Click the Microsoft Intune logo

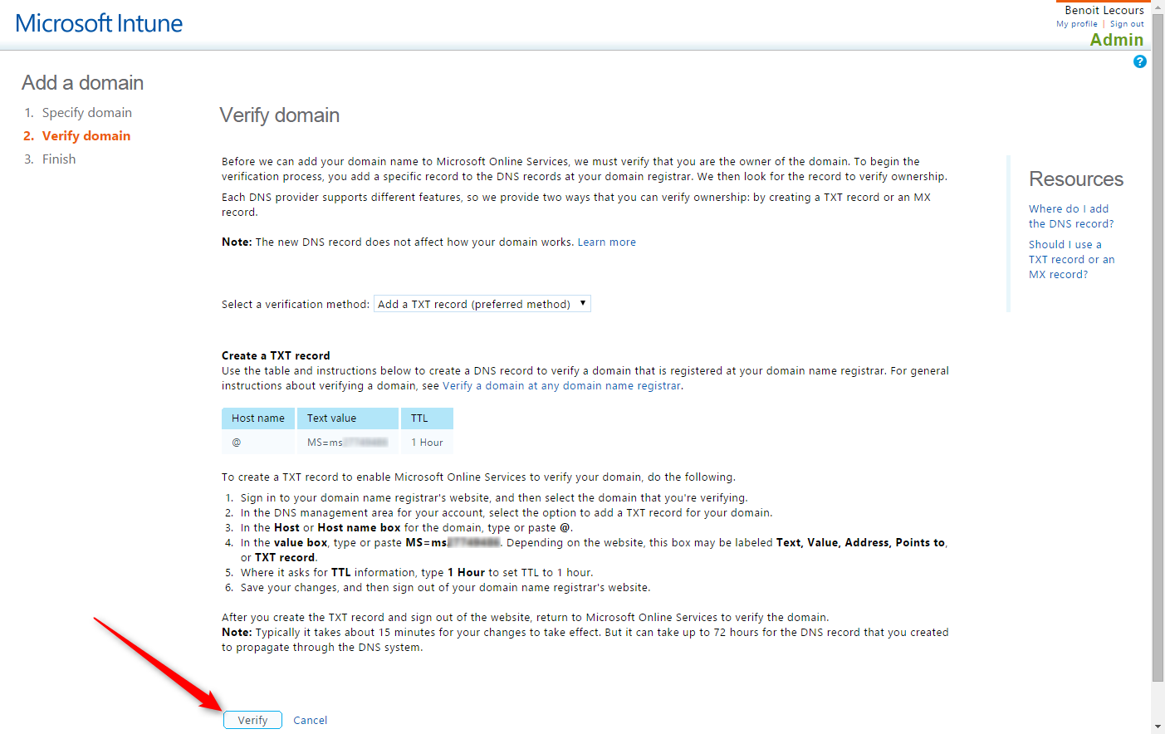(99, 23)
